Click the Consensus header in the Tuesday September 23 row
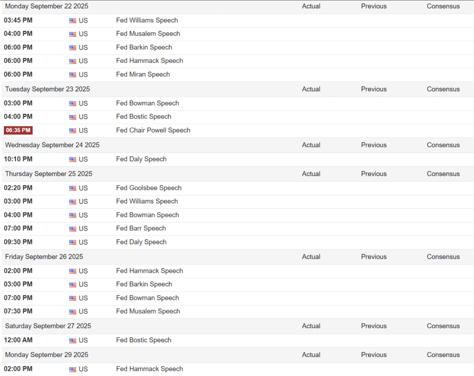Screen dimensions: 474x376 click(443, 89)
